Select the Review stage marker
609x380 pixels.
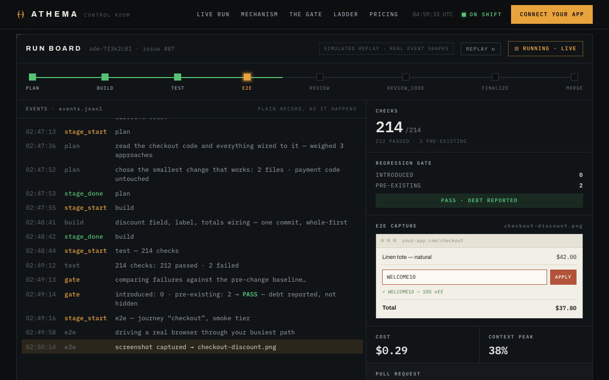click(x=320, y=77)
